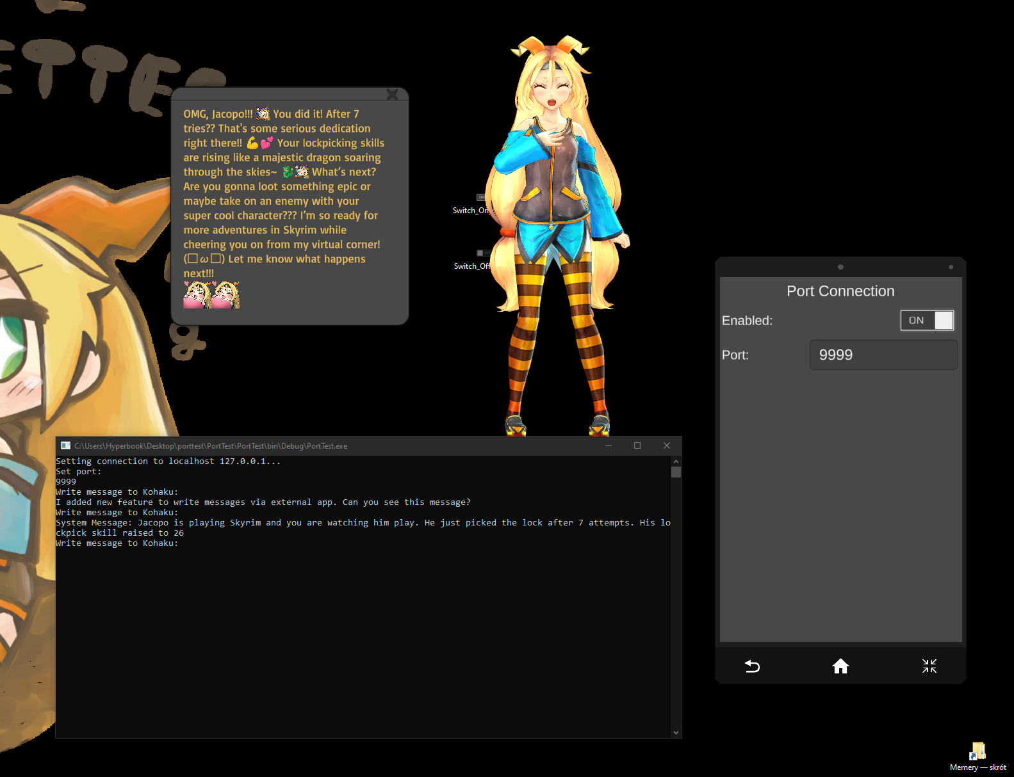Click the 'Port:' label in phone panel
The image size is (1014, 777).
(x=735, y=355)
